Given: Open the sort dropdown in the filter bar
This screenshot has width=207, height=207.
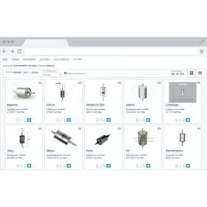Looking at the screenshot, I should tap(52, 75).
